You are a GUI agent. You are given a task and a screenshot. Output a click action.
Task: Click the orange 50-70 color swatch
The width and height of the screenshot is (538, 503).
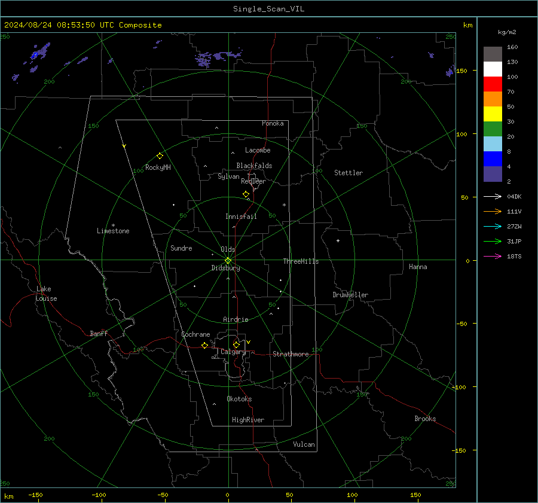[493, 99]
